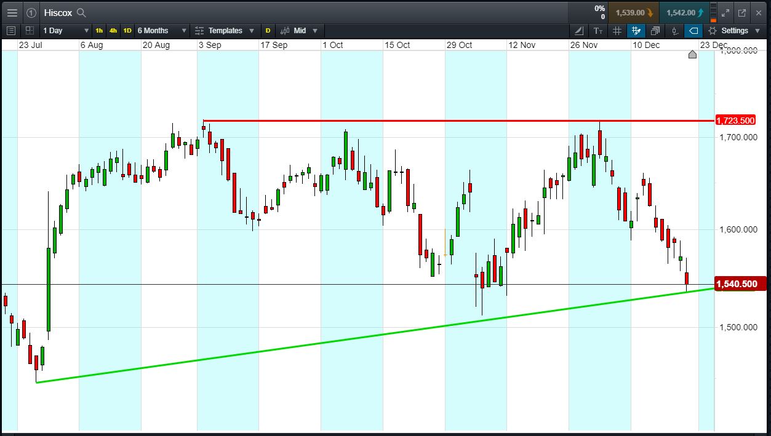Search for an instrument with magnifier icon
Image resolution: width=771 pixels, height=436 pixels.
[81, 12]
